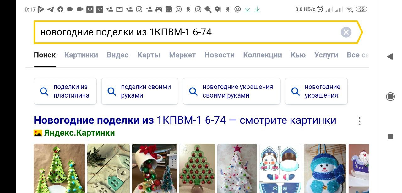Screen dimensions: 402x193
Task: Tap the Android home circle button
Action: (x=390, y=97)
